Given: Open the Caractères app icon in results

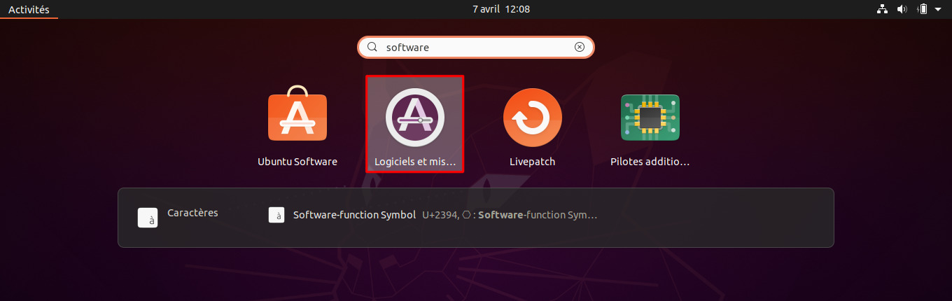Looking at the screenshot, I should coord(148,218).
